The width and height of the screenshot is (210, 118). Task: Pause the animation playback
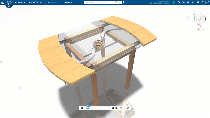pos(82,108)
